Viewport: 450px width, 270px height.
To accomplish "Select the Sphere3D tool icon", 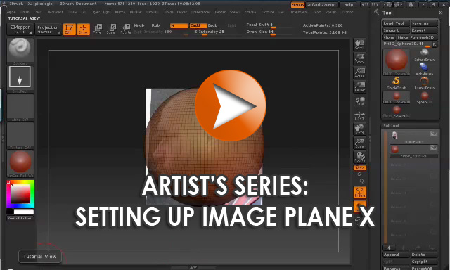I will (424, 97).
